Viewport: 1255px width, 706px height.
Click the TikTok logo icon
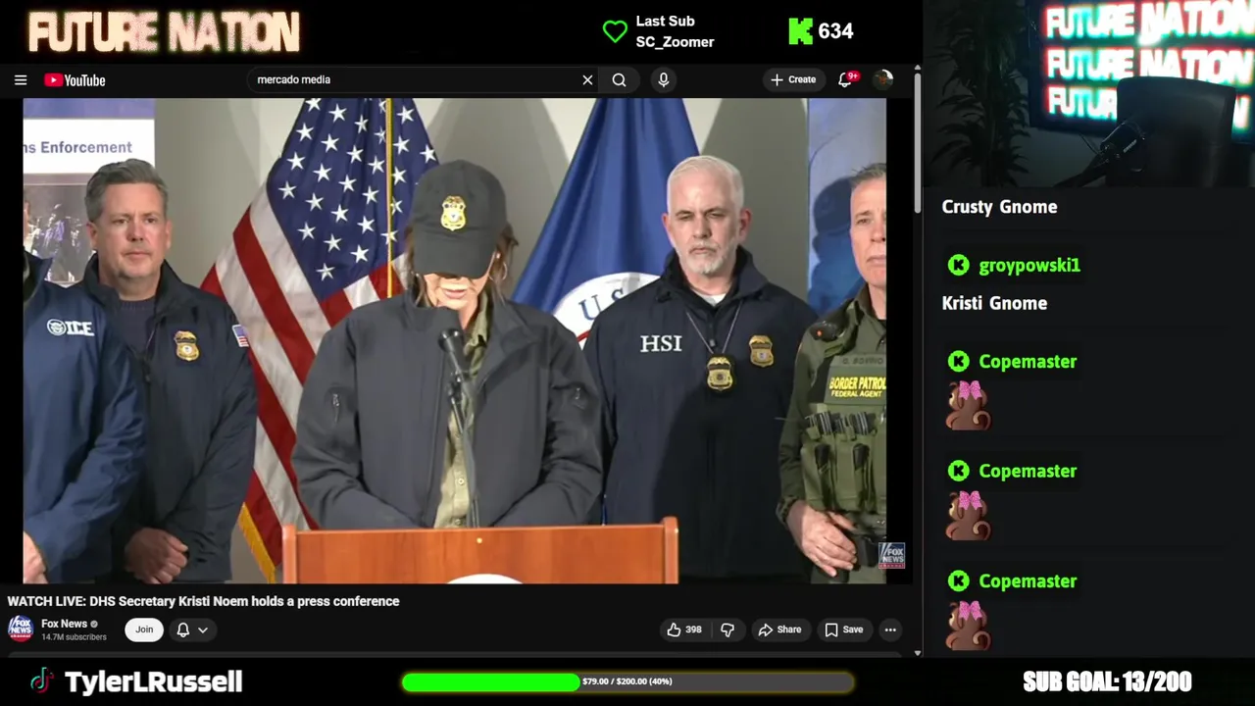[x=40, y=681]
